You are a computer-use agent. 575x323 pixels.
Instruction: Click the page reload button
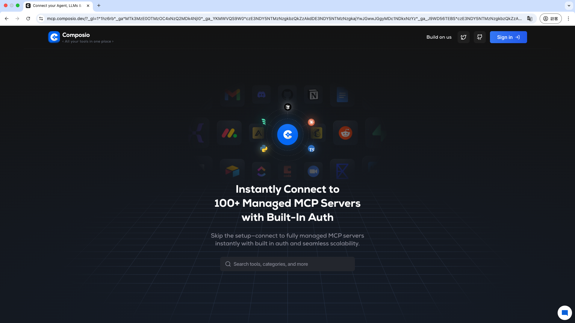coord(28,19)
